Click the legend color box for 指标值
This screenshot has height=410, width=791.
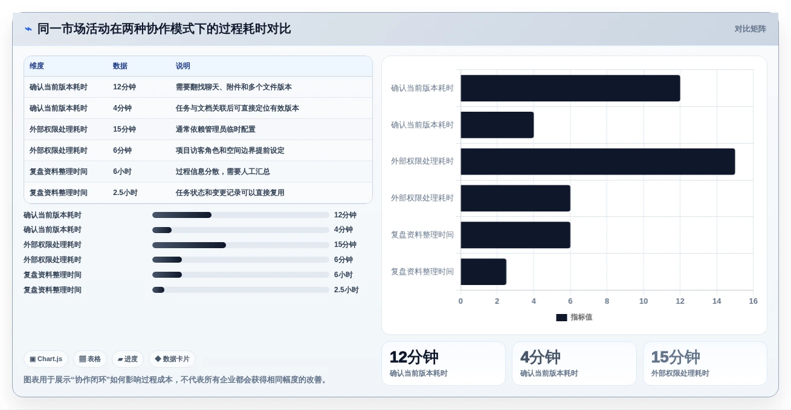pos(561,318)
